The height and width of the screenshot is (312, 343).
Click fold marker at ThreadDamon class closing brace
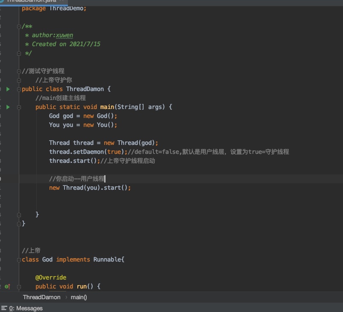click(x=19, y=224)
